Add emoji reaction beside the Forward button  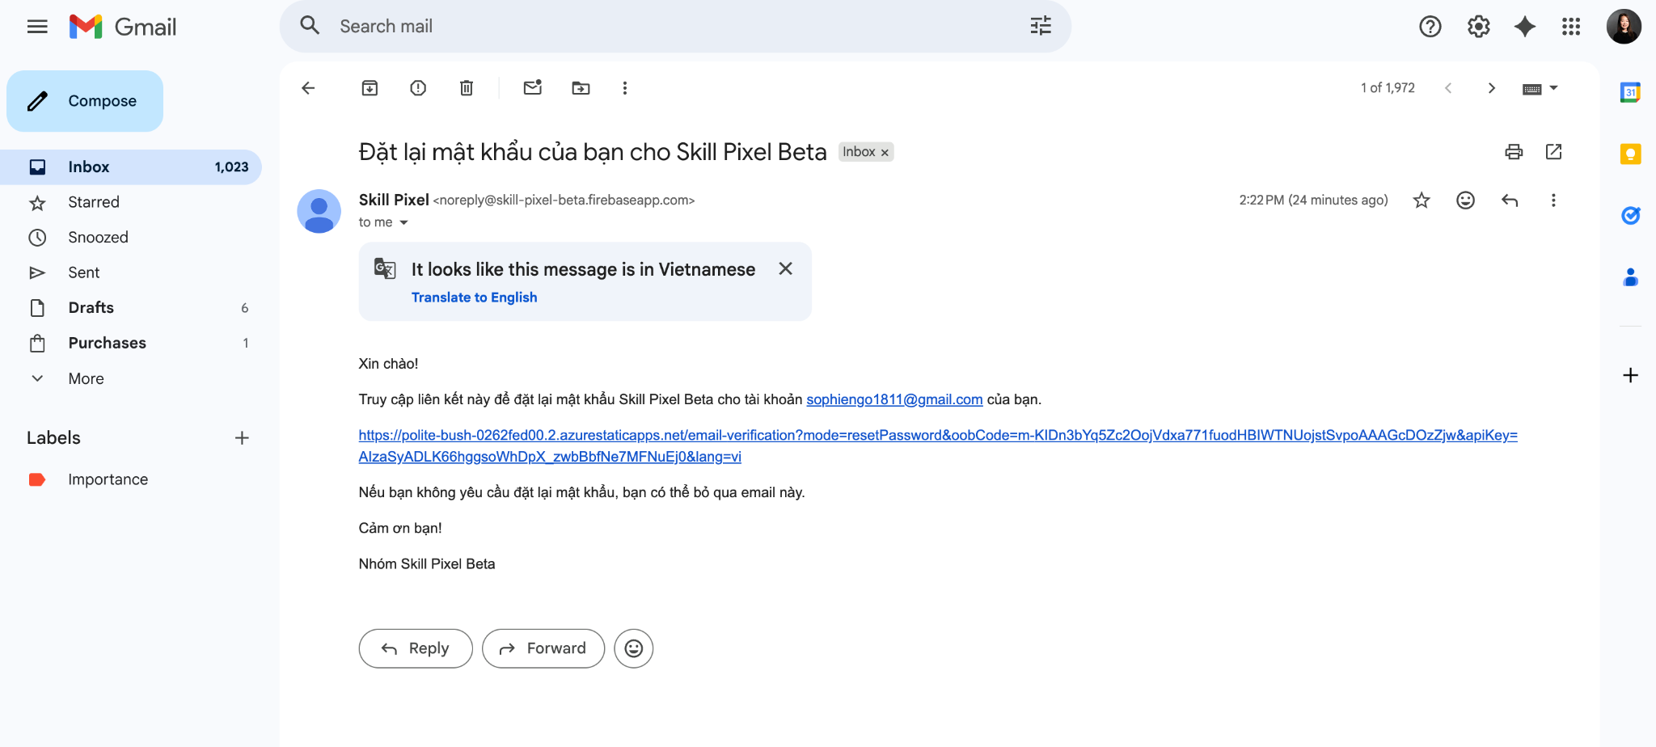pyautogui.click(x=634, y=648)
